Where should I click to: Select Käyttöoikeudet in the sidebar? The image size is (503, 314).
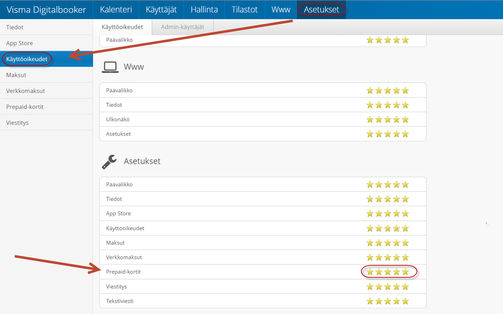[46, 59]
